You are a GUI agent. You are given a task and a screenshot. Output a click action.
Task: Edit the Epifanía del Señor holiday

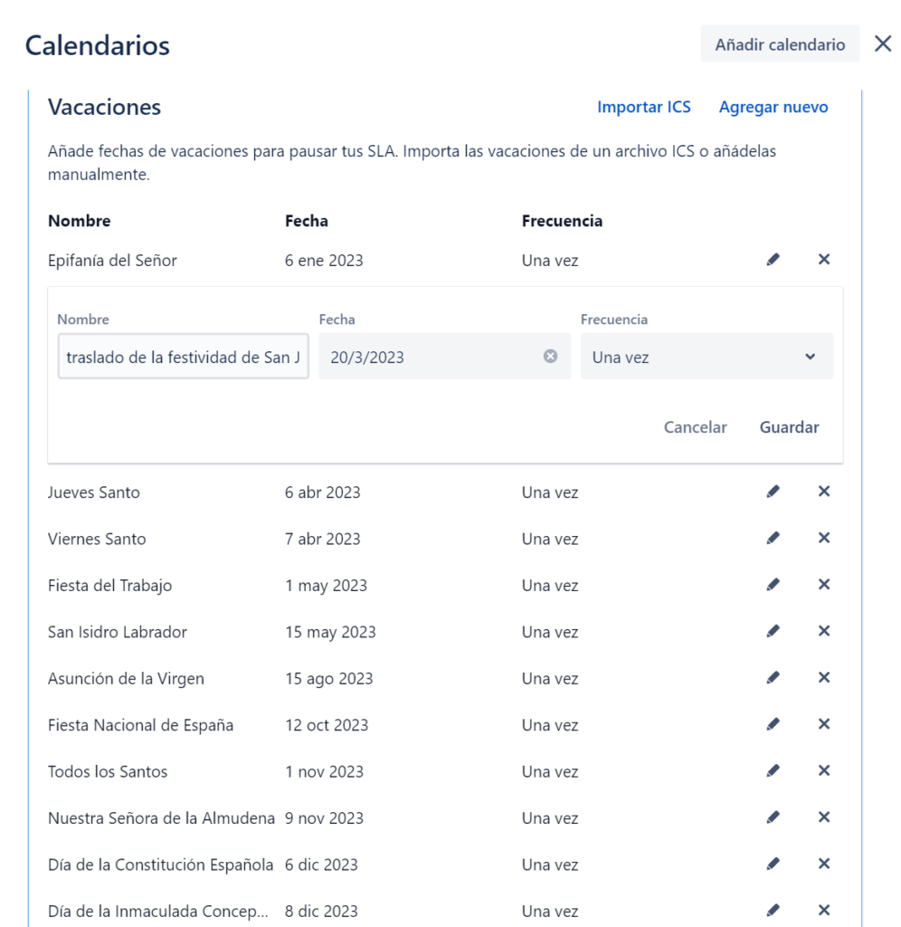[x=772, y=259]
